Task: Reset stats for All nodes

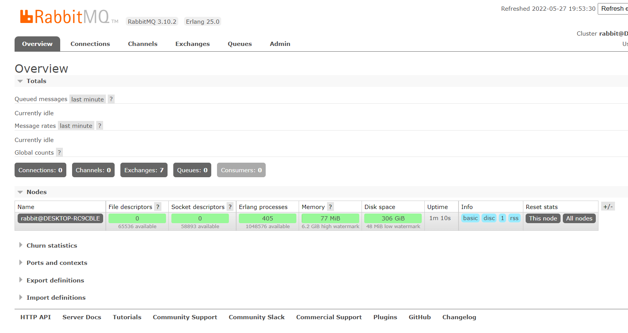Action: pos(579,218)
